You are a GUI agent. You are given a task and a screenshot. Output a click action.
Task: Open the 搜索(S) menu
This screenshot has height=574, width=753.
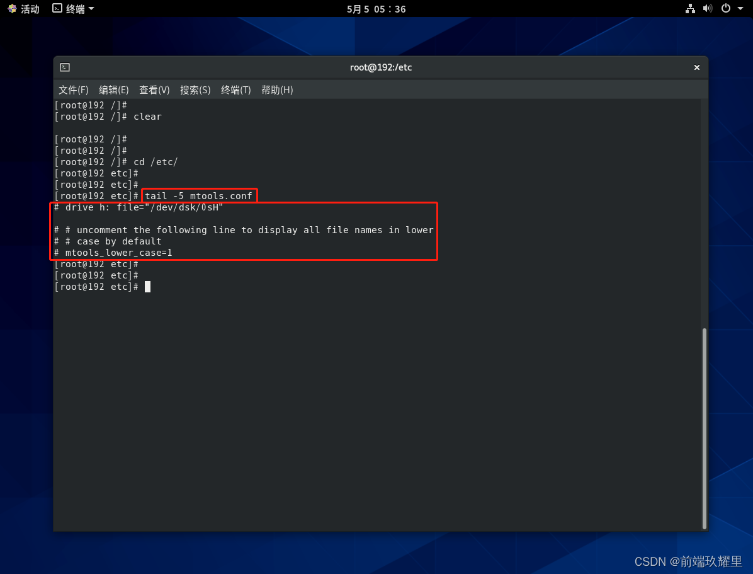click(195, 90)
